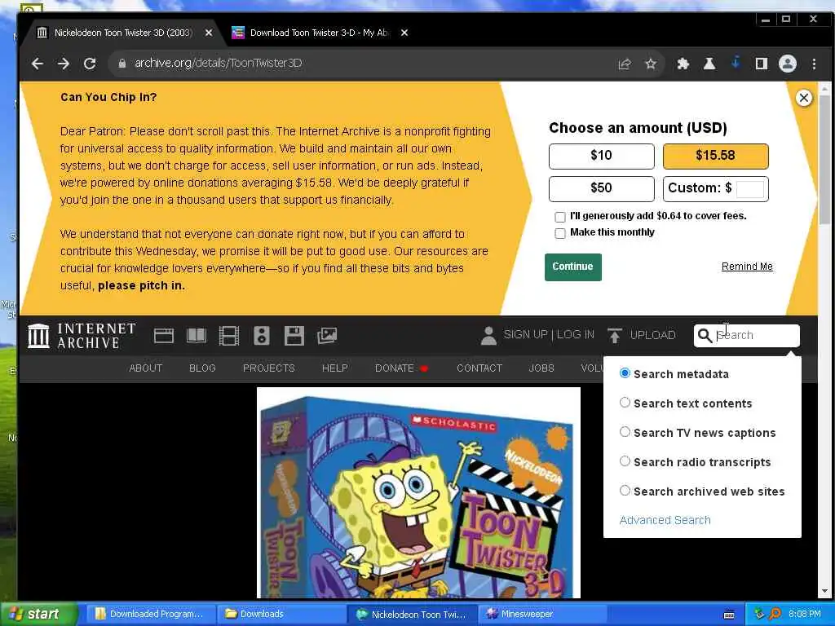The image size is (835, 626).
Task: Open the JOBS nav item
Action: (x=541, y=368)
